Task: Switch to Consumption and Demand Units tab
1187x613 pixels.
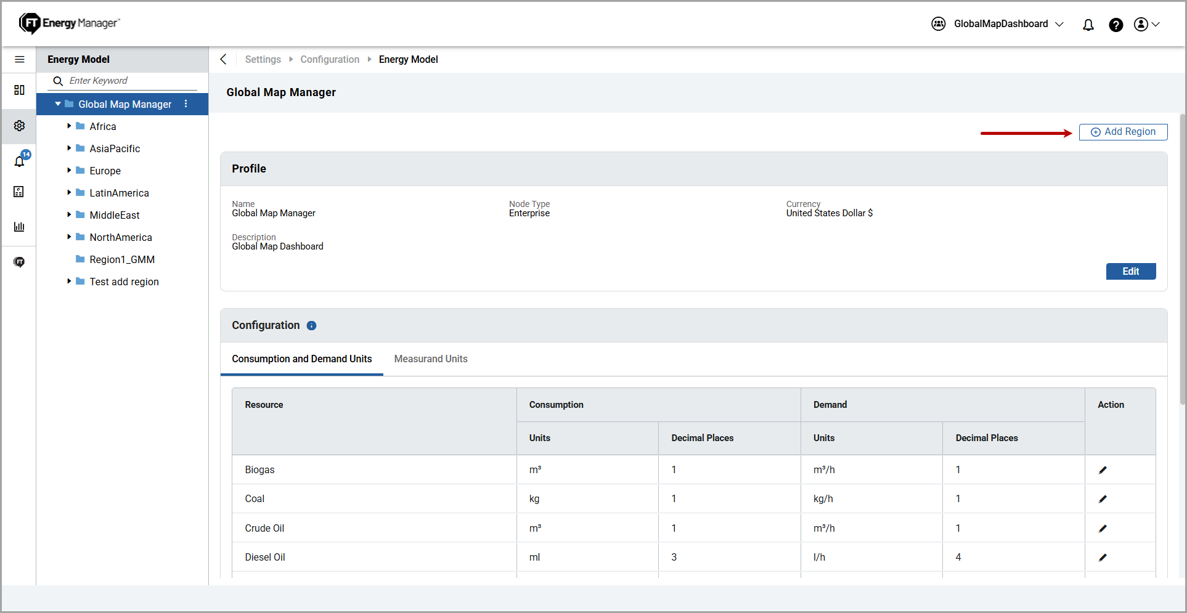Action: [x=302, y=359]
